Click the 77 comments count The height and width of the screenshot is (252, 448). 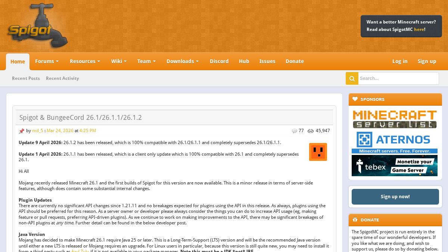(x=301, y=131)
